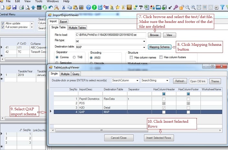
Task: Open the command prompt toolbar icon
Action: click(39, 7)
